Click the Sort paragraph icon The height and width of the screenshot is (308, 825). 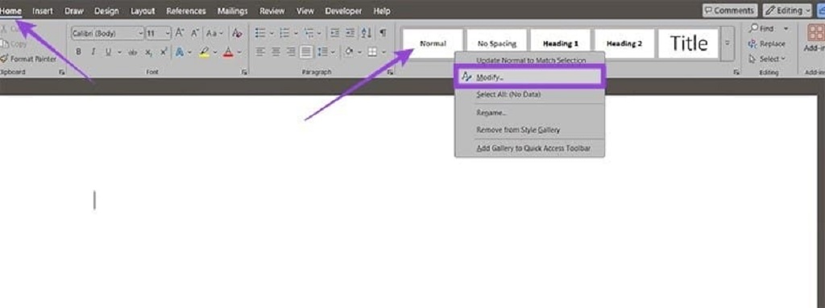point(367,33)
